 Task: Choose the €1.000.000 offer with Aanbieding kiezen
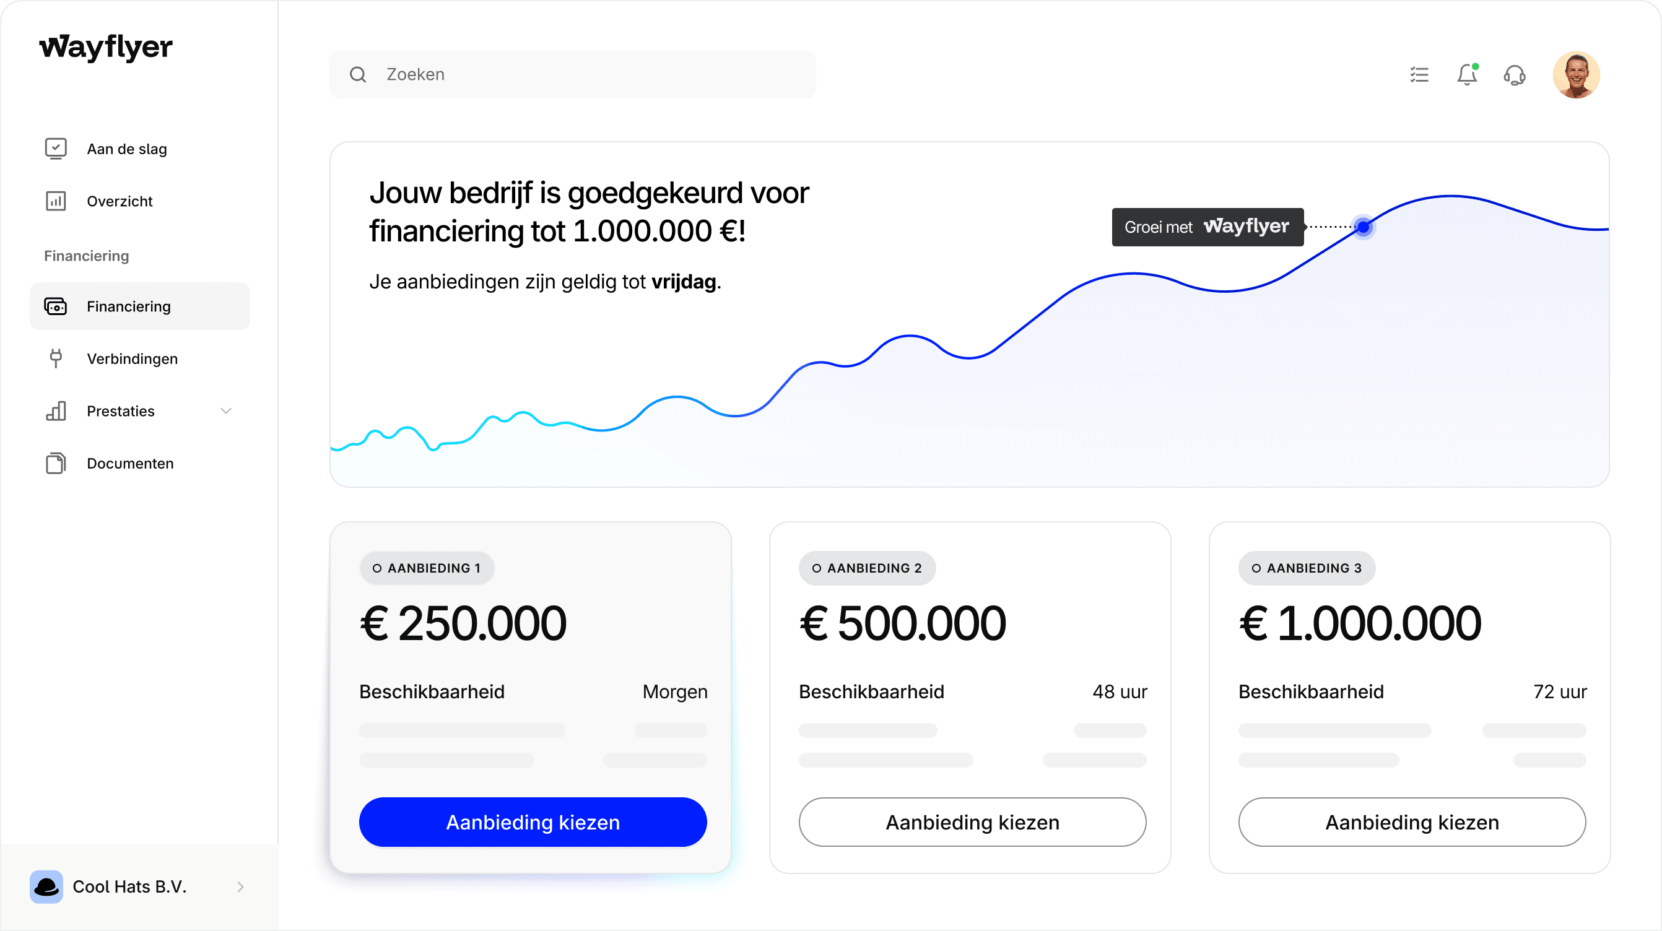(1412, 821)
